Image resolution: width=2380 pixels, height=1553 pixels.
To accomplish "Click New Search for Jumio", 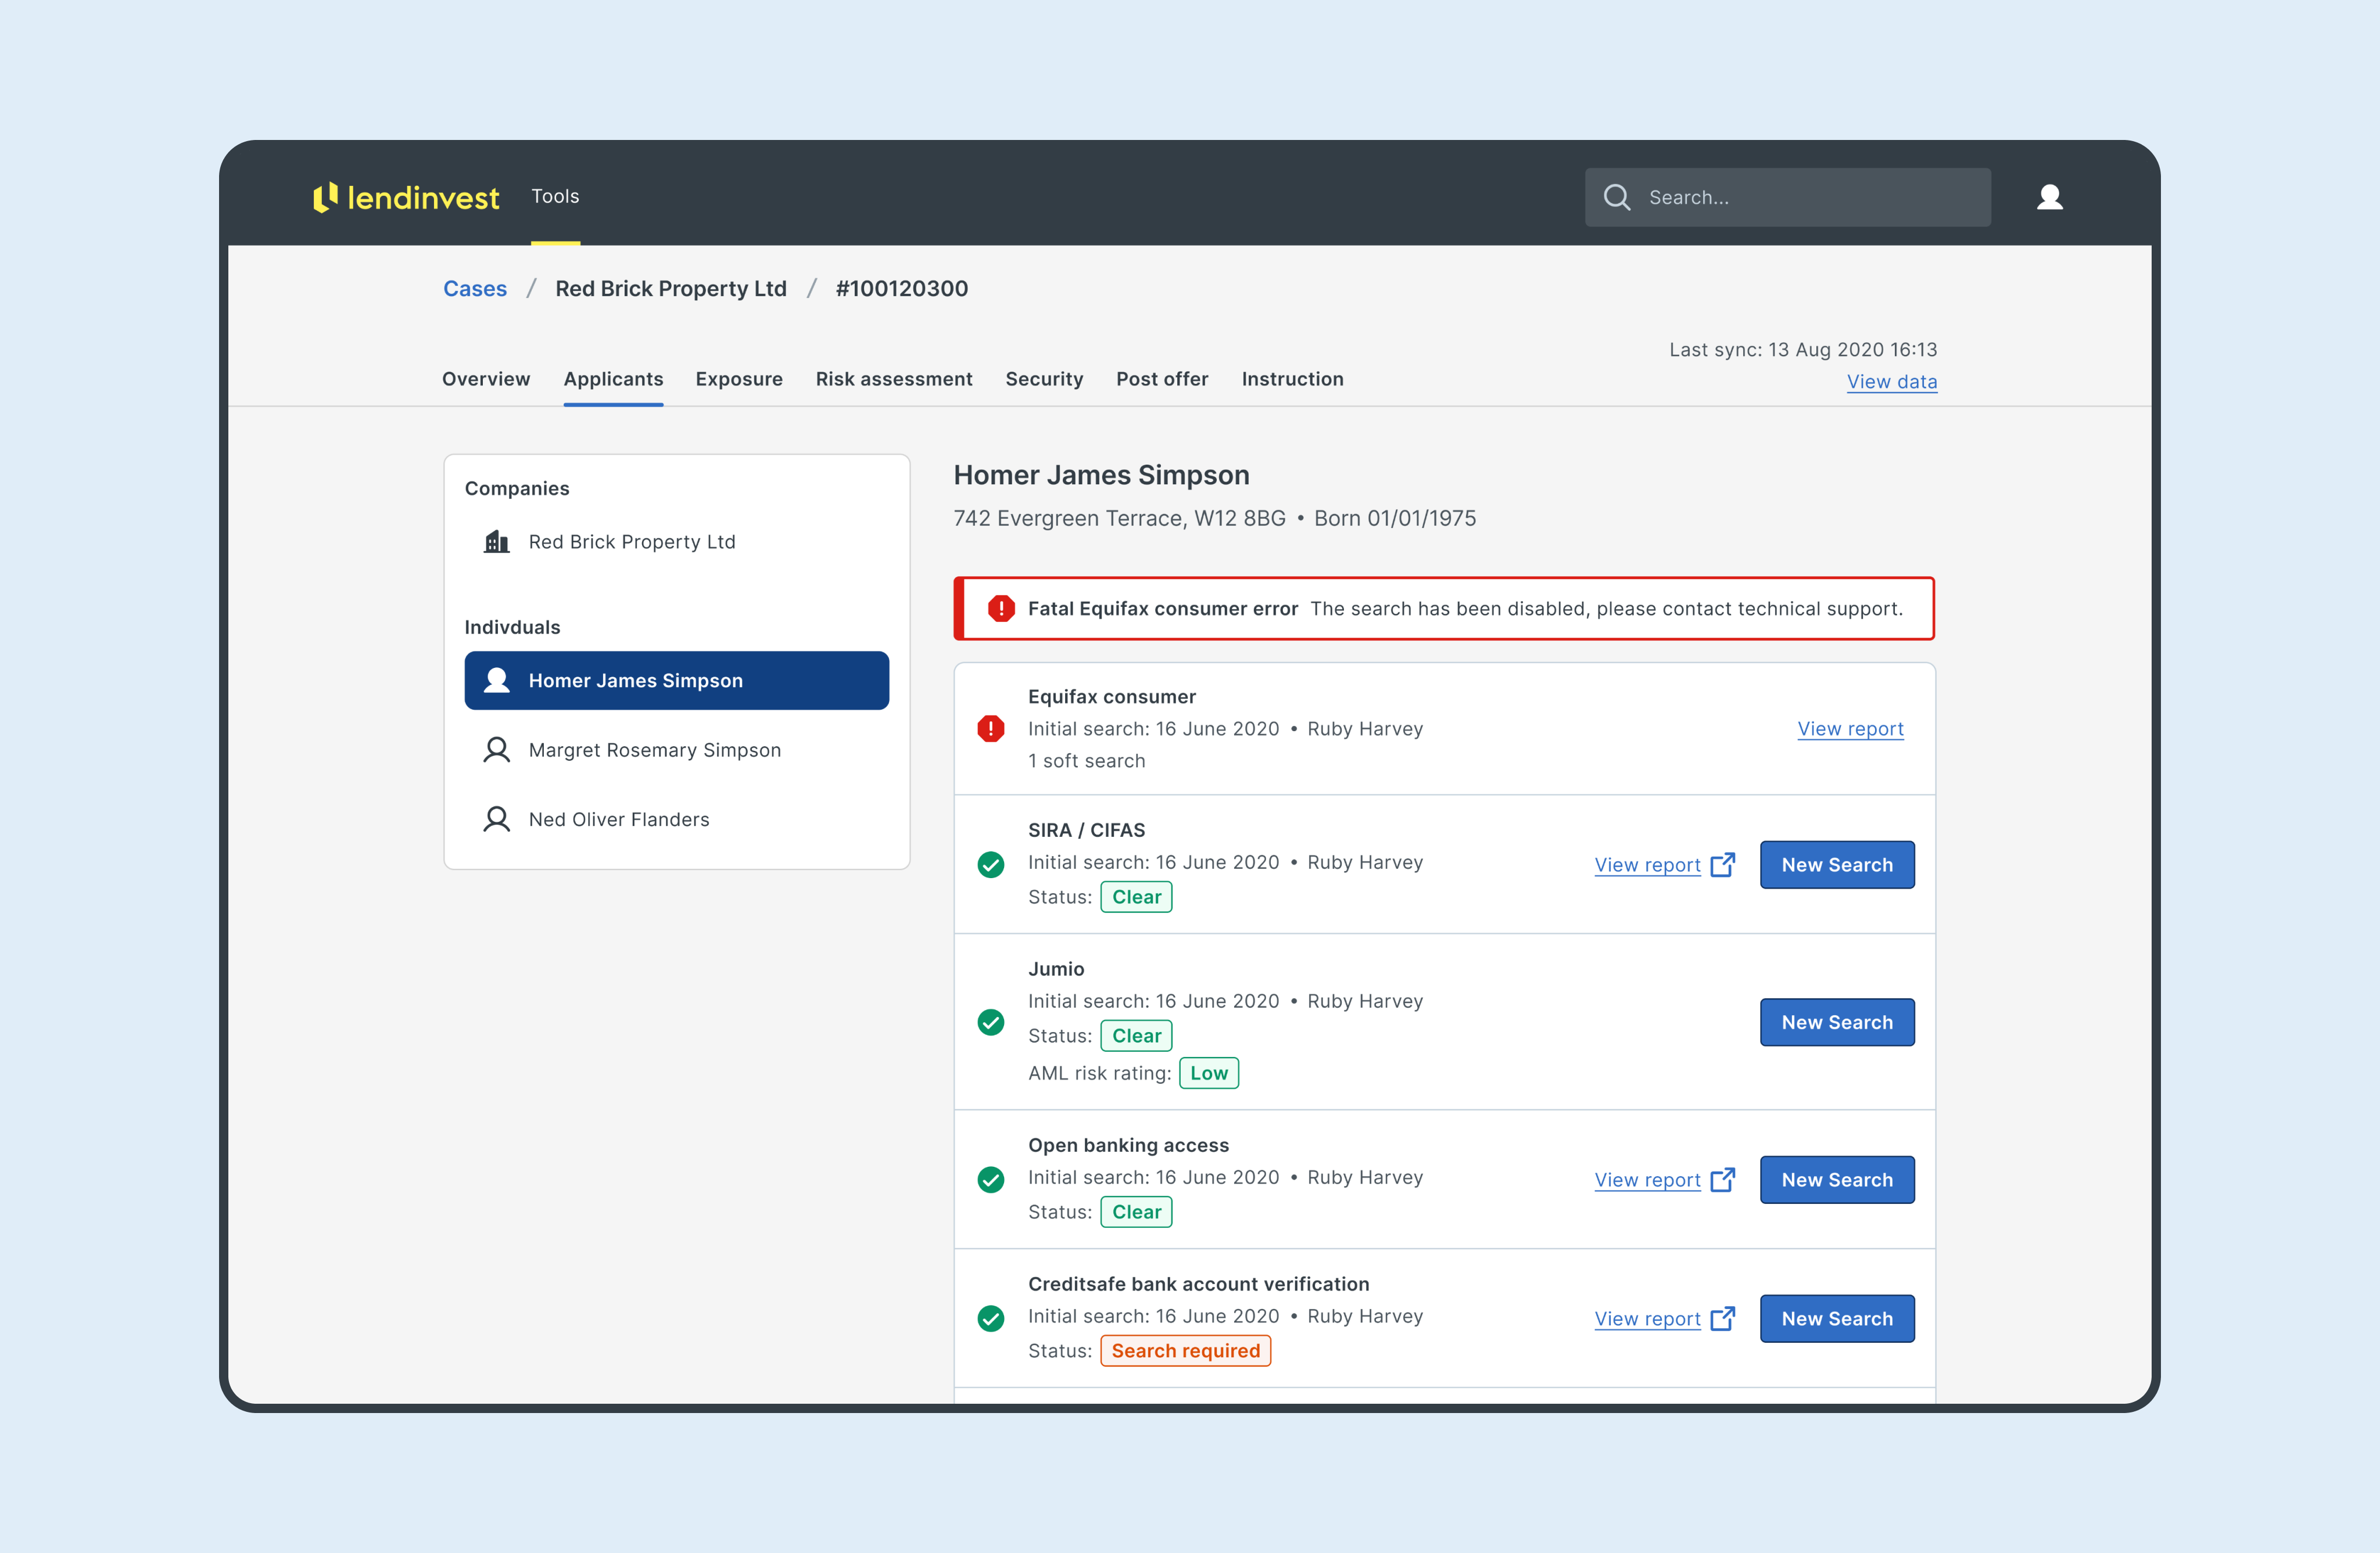I will [x=1836, y=1022].
